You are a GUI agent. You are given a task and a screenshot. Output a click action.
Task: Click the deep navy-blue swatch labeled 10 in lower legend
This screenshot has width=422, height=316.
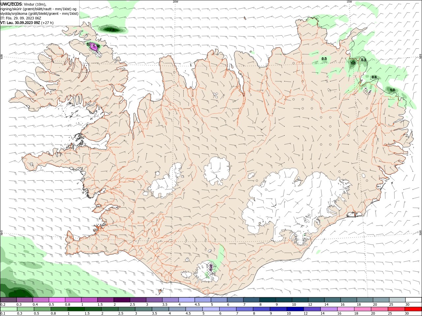[295, 309]
